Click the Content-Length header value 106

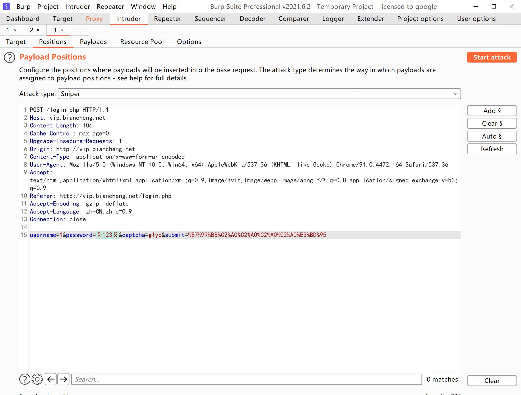click(x=88, y=125)
